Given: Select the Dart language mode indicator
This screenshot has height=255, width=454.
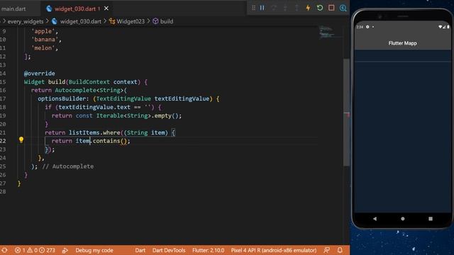Looking at the screenshot, I should (140, 250).
